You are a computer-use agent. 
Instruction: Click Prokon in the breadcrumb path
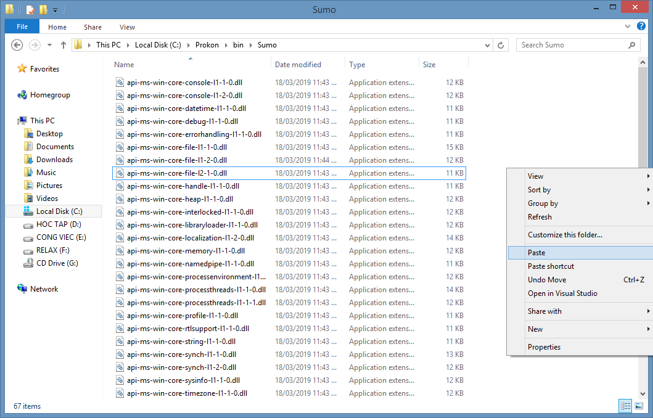pos(207,45)
